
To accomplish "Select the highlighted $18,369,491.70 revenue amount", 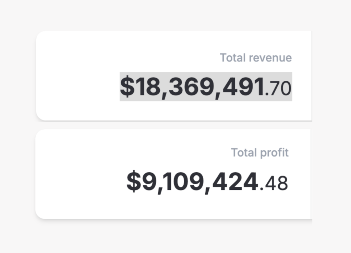I will click(206, 87).
